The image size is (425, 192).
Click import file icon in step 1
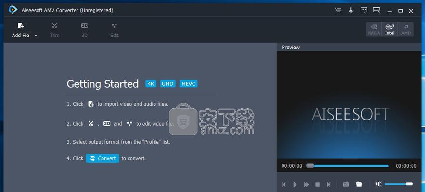click(x=91, y=104)
